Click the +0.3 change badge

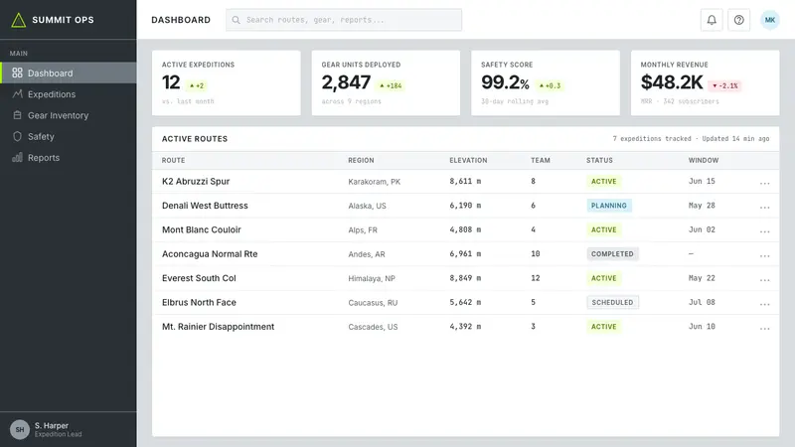tap(551, 85)
